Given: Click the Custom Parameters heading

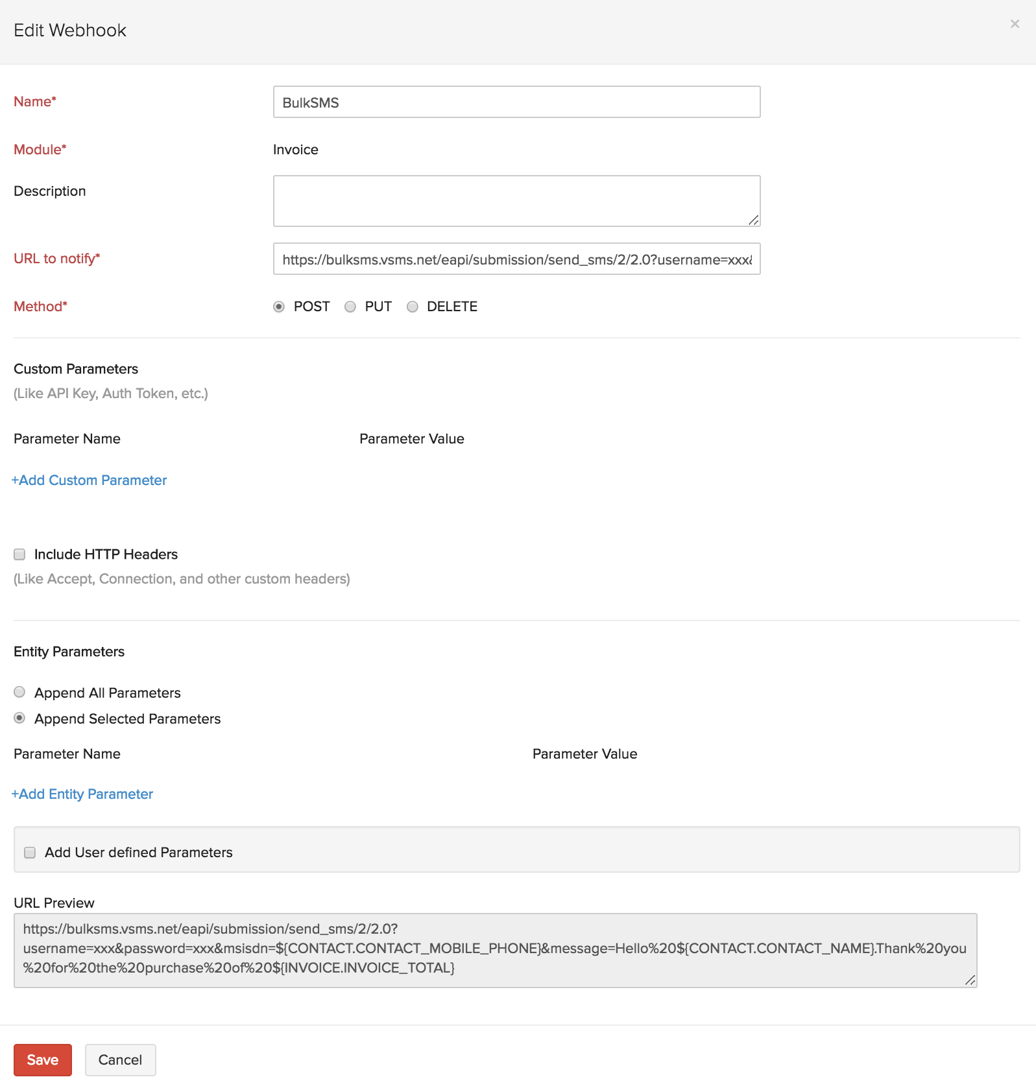Looking at the screenshot, I should pos(76,369).
